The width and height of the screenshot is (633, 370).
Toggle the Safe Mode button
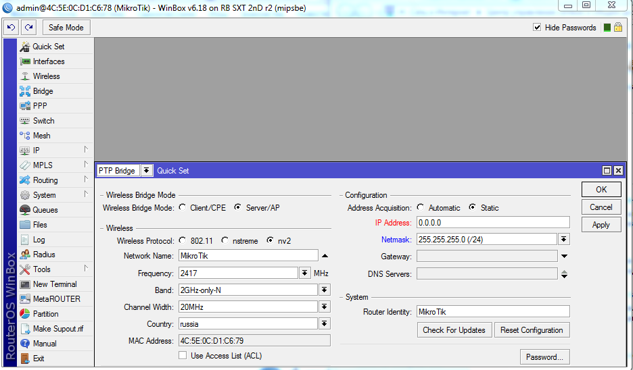pos(66,28)
